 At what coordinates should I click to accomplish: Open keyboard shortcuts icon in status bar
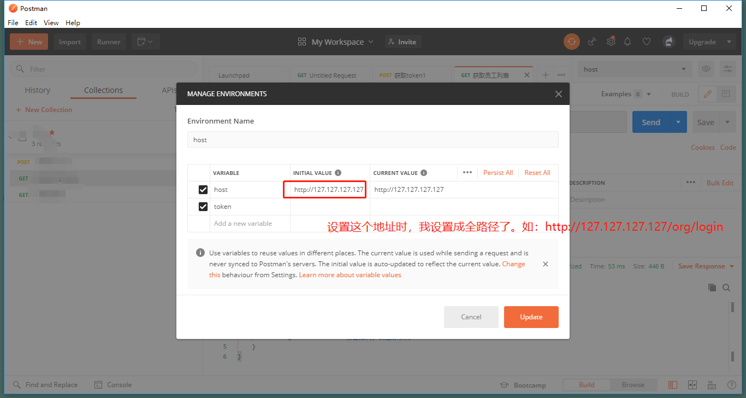(x=713, y=385)
